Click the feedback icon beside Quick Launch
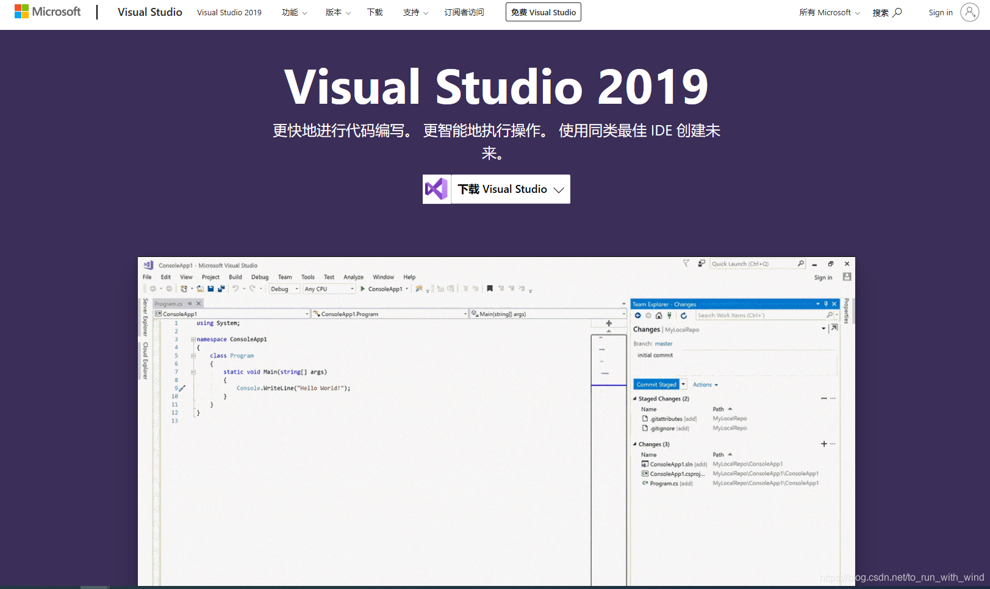This screenshot has height=589, width=990. (701, 264)
